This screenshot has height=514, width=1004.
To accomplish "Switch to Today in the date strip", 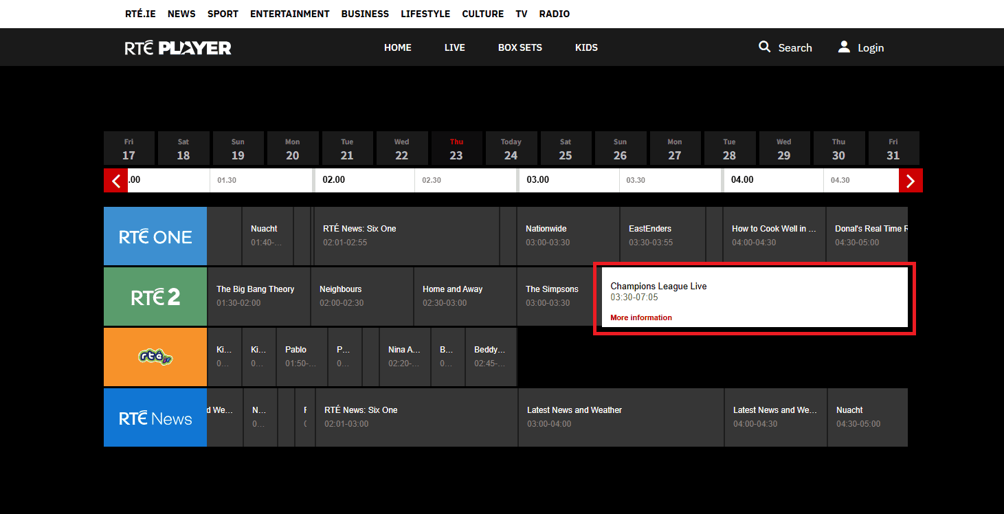I will pyautogui.click(x=511, y=148).
